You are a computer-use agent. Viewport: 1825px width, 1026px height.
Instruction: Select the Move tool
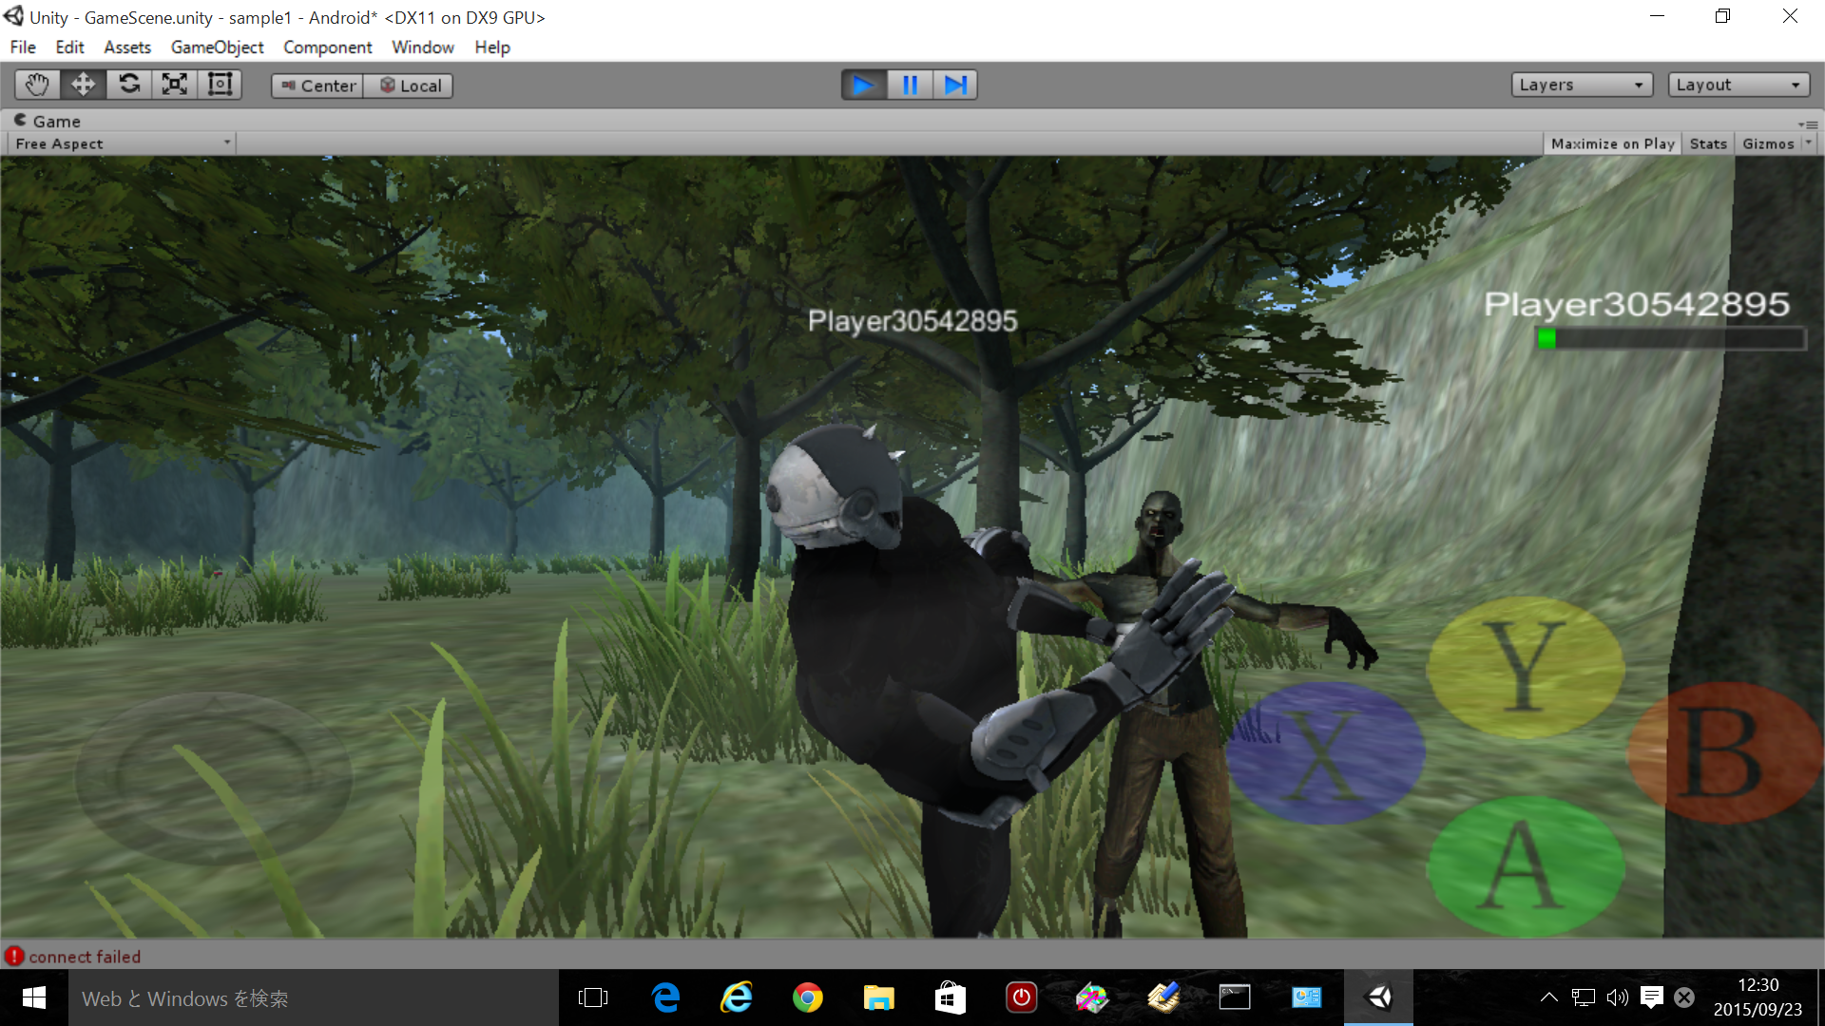(x=83, y=85)
